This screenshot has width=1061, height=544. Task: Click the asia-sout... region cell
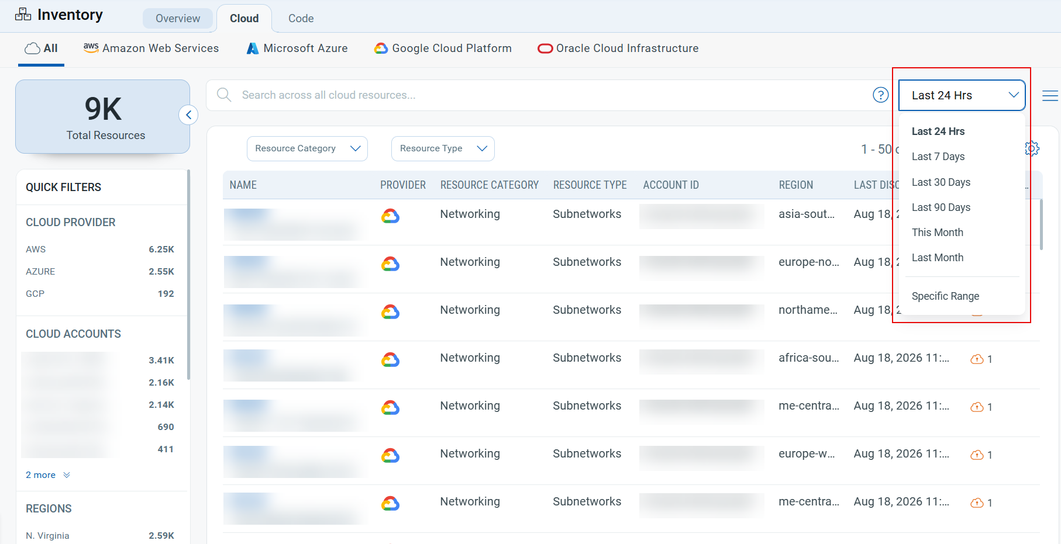tap(807, 214)
